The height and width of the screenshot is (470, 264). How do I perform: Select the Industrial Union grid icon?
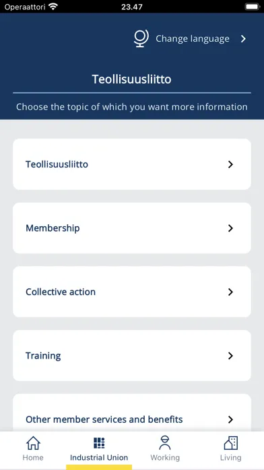click(x=99, y=443)
